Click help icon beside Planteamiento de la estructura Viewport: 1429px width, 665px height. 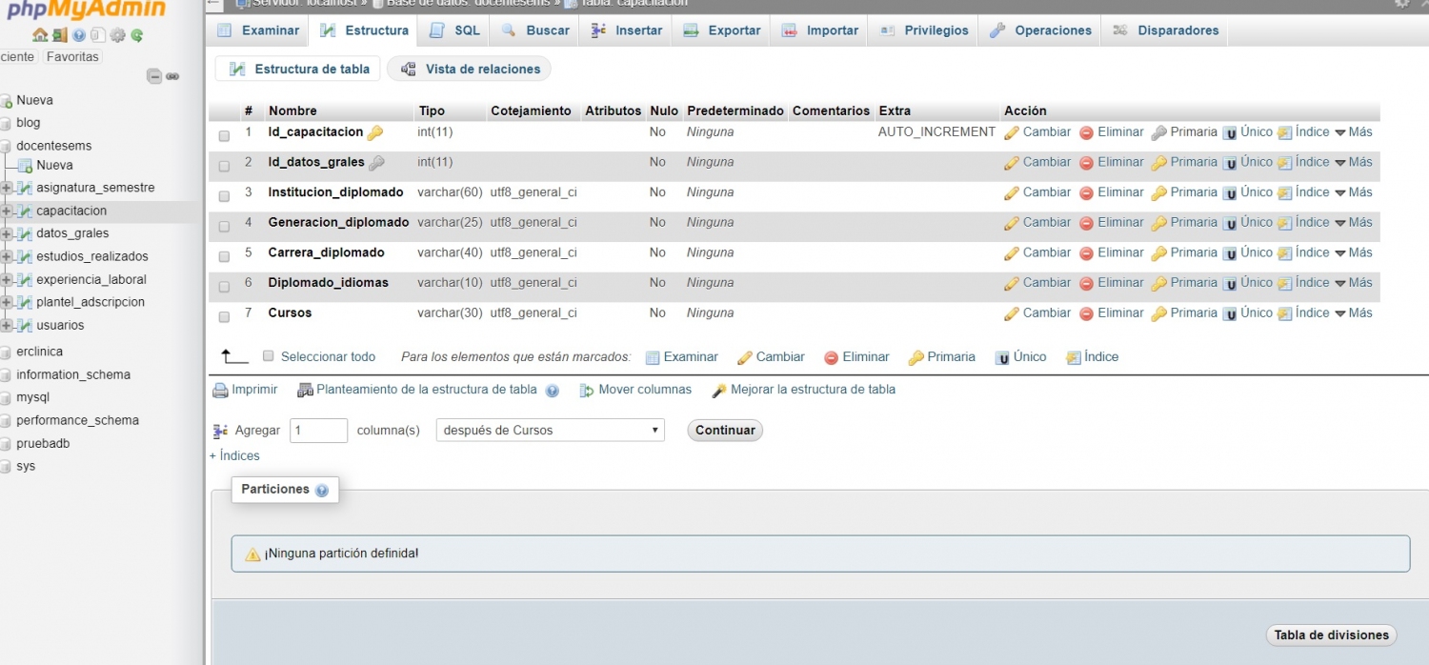(x=553, y=391)
